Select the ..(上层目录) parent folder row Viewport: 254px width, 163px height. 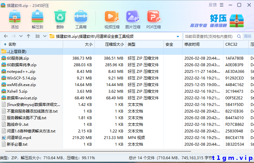tap(127, 52)
